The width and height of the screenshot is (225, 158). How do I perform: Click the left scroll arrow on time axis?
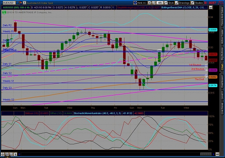[x=19, y=154]
